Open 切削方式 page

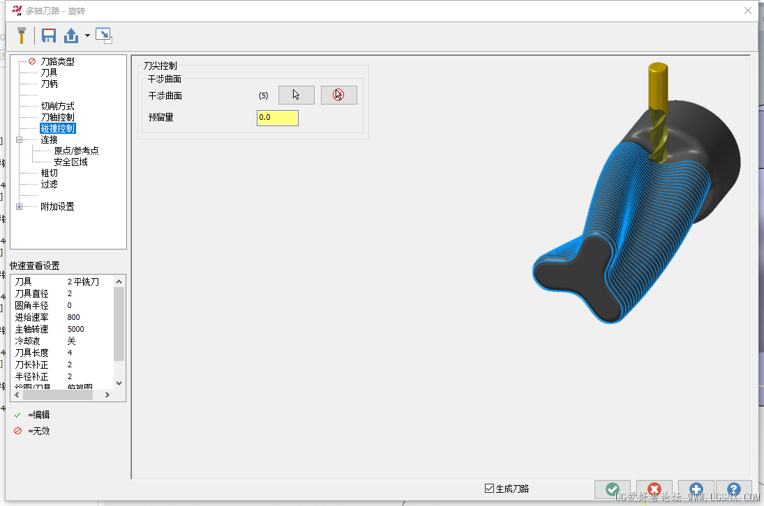[57, 106]
